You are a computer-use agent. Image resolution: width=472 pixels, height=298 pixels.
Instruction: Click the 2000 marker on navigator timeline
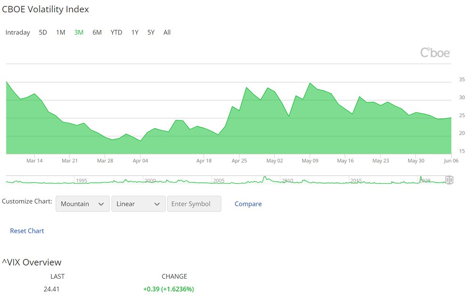[150, 180]
